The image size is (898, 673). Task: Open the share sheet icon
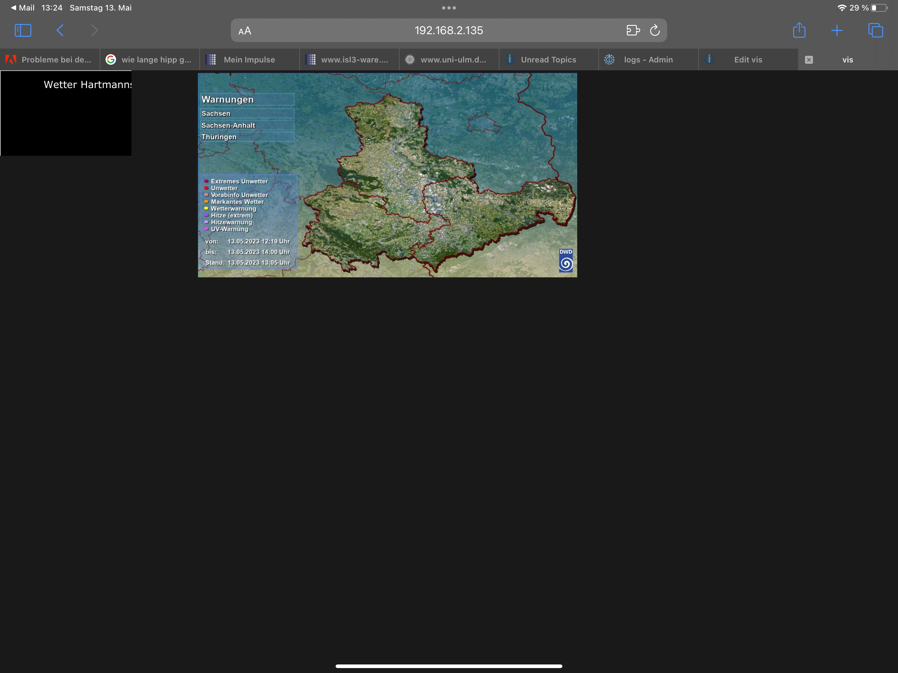[x=799, y=31]
